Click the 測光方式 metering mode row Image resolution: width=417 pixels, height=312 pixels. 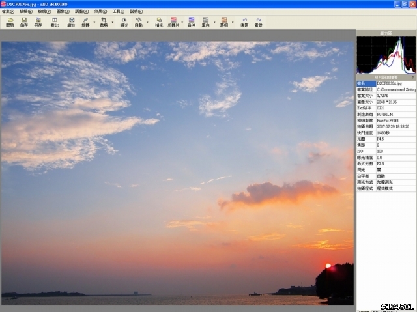[x=386, y=182]
